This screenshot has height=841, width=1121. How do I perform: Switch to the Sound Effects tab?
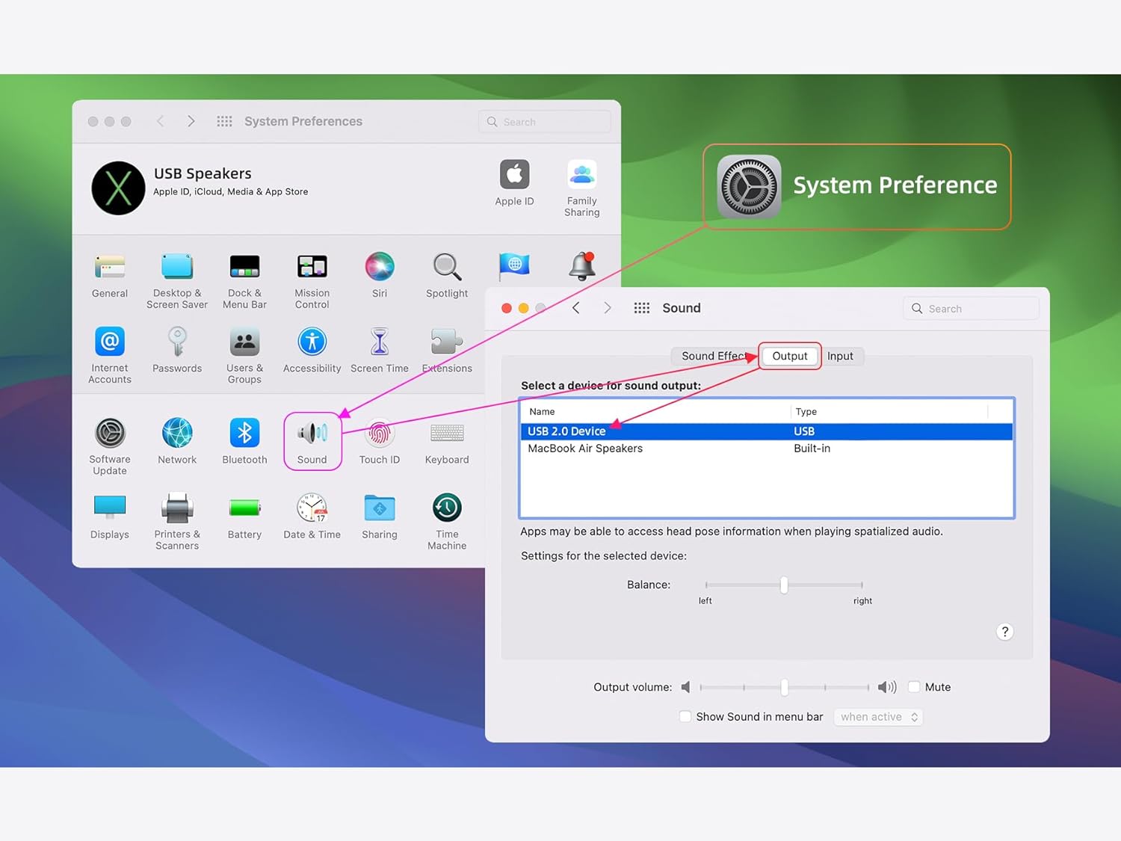tap(714, 356)
